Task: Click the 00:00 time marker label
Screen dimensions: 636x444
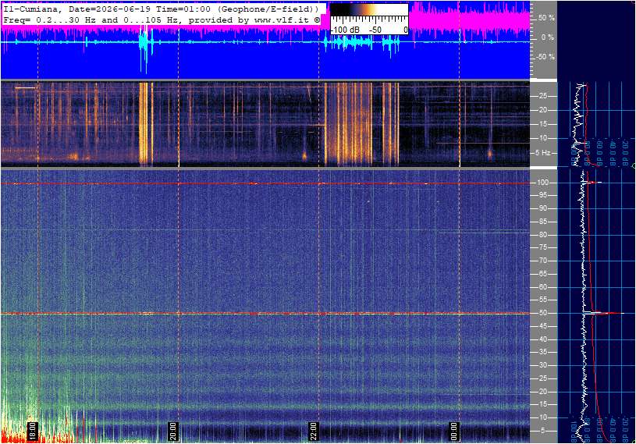Action: pos(454,432)
